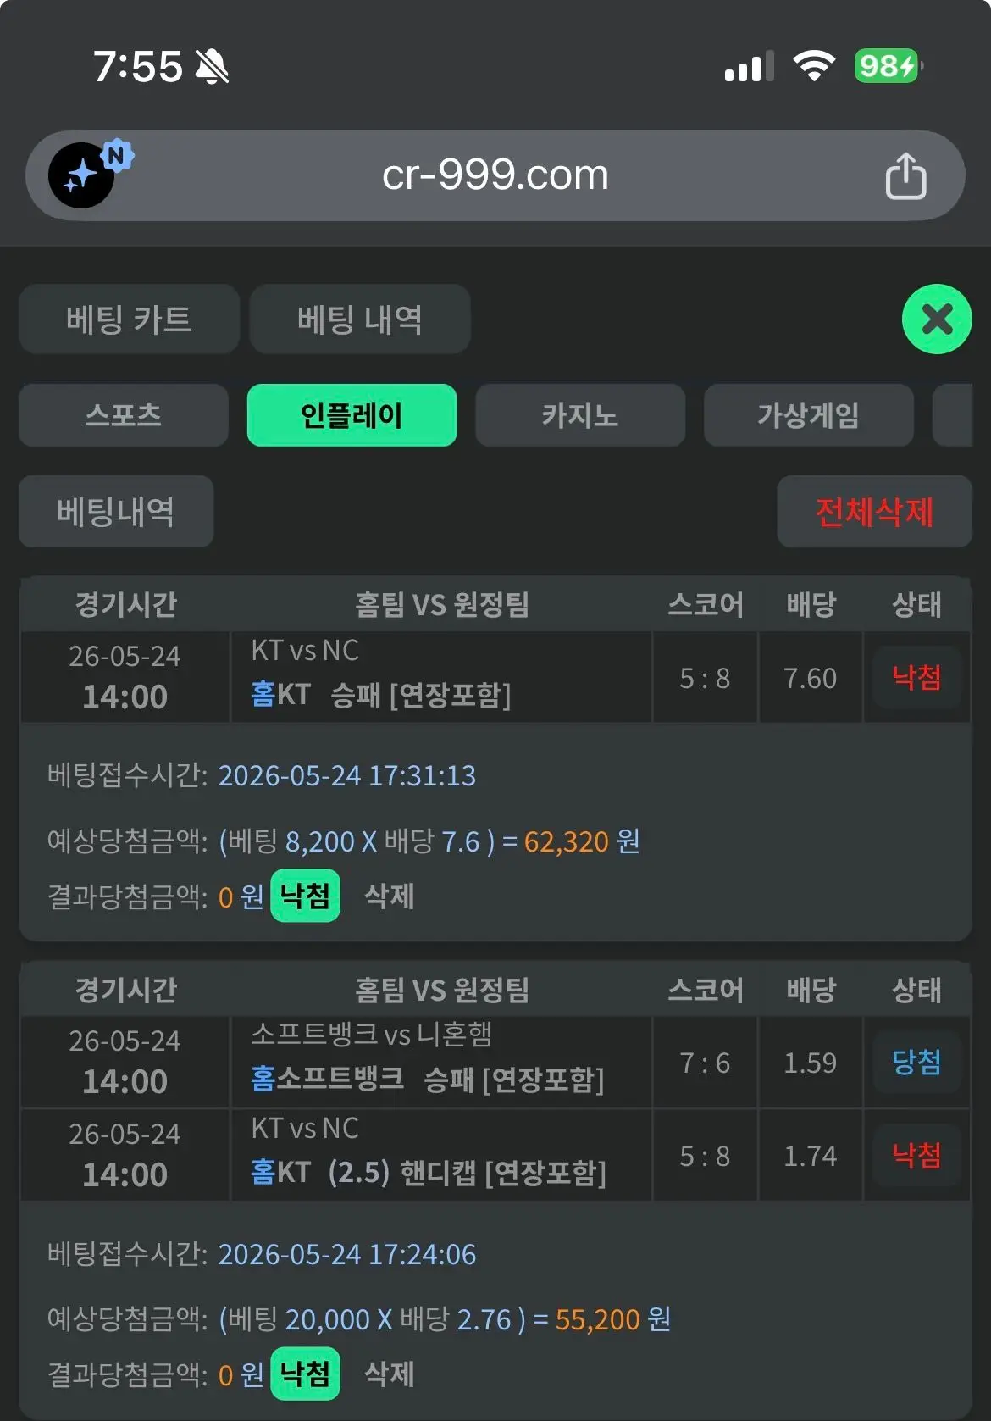This screenshot has width=991, height=1421.
Task: Delete the 62,320 원 bet via 삭제
Action: pos(389,896)
